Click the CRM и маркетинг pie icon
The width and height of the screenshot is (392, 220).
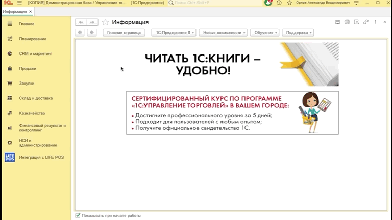point(10,53)
